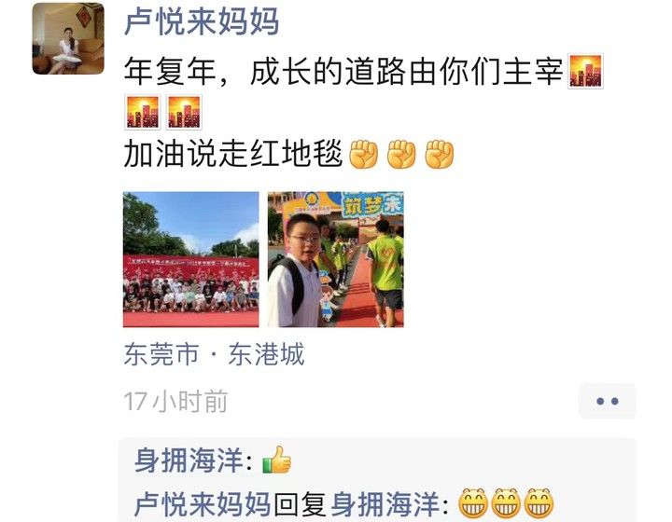The height and width of the screenshot is (522, 672).
Task: Tap the first sunset city emoji after 主宰
Action: [x=585, y=71]
